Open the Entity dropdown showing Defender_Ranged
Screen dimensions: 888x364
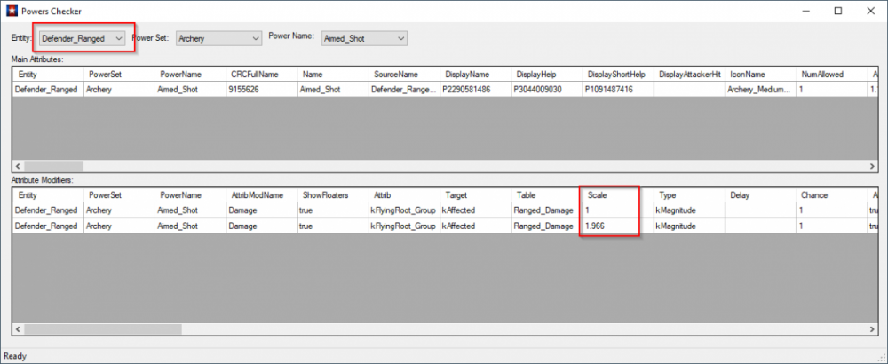click(82, 38)
